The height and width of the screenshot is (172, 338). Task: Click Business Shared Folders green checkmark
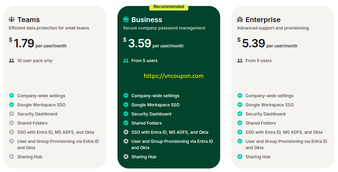[x=126, y=123]
